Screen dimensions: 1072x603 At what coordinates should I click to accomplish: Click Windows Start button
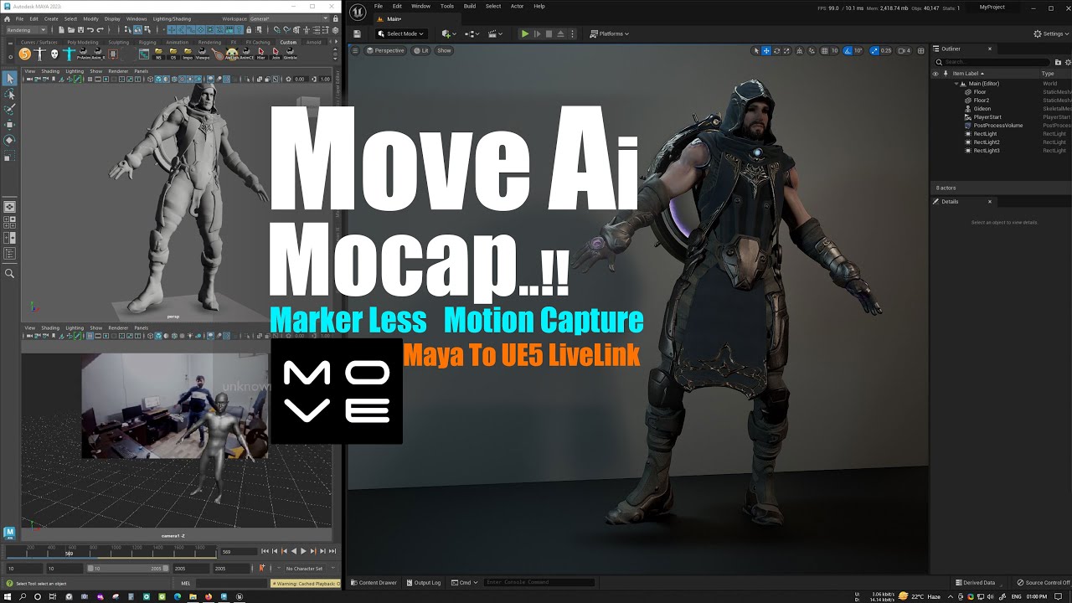pos(7,596)
